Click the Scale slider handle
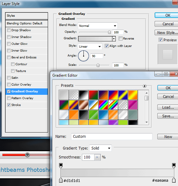 tap(98, 65)
